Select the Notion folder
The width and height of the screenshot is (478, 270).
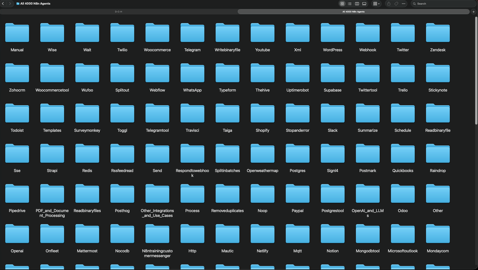tap(333, 234)
